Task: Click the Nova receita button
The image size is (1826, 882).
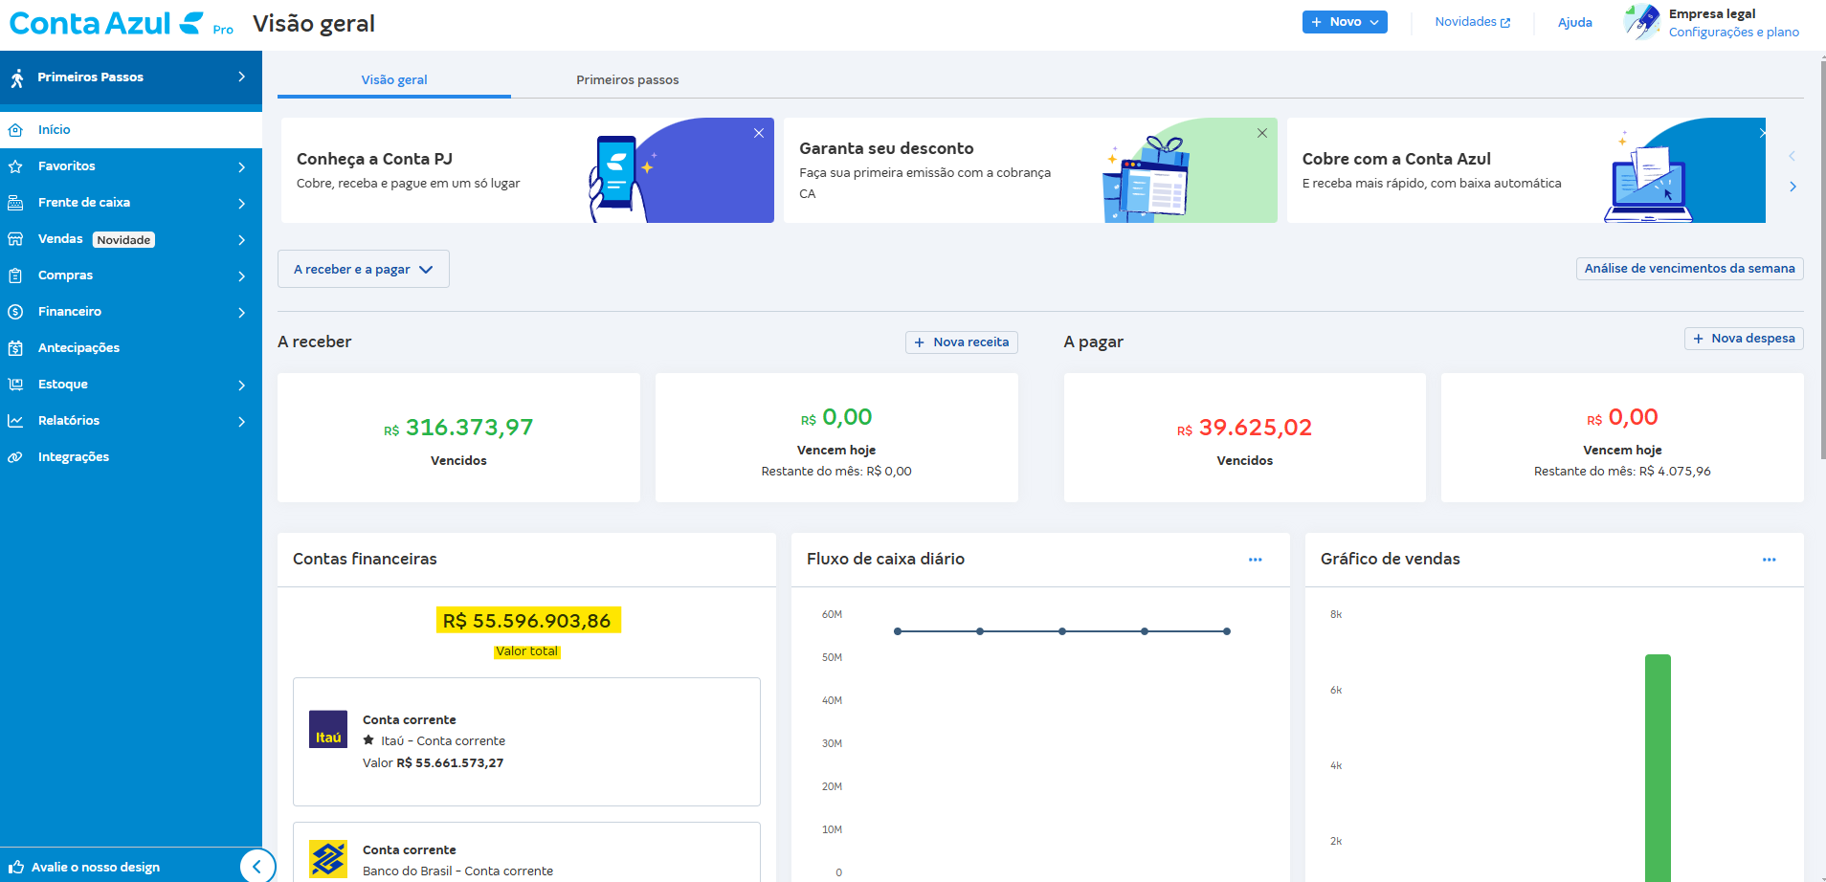Action: pyautogui.click(x=962, y=342)
